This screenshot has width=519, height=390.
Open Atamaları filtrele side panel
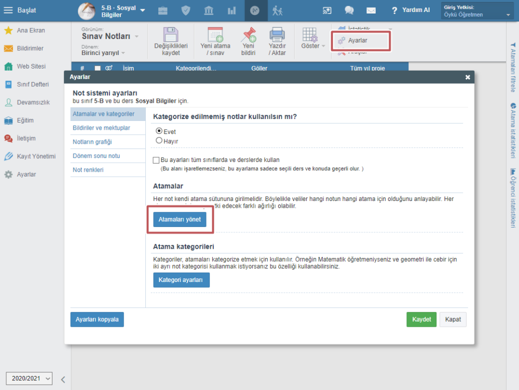tap(513, 67)
